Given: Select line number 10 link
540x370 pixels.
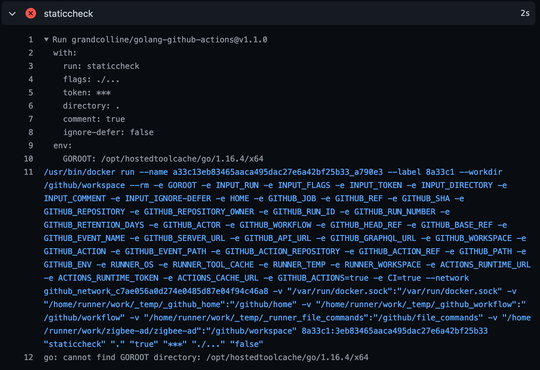Looking at the screenshot, I should point(28,159).
